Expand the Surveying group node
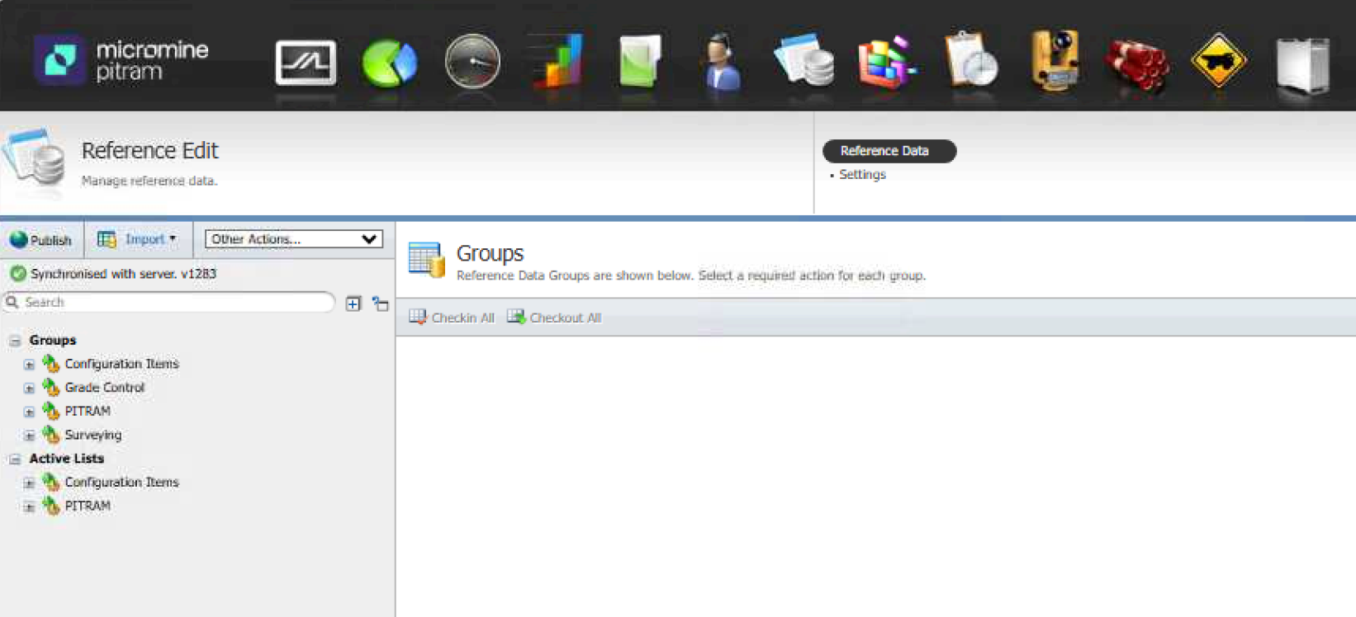Screen dimensions: 1356x617 [29, 436]
